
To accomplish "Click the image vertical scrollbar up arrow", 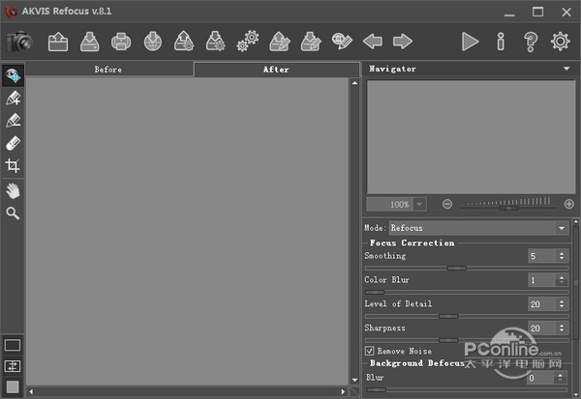I will click(354, 83).
